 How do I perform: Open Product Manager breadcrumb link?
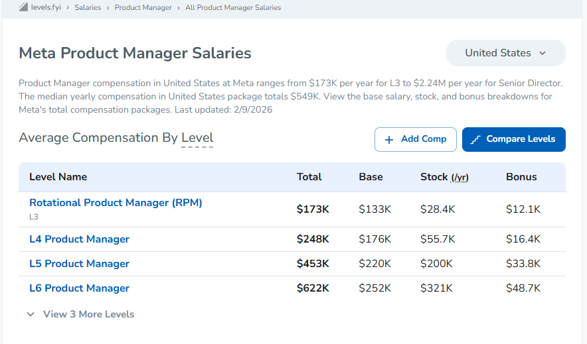coord(143,8)
